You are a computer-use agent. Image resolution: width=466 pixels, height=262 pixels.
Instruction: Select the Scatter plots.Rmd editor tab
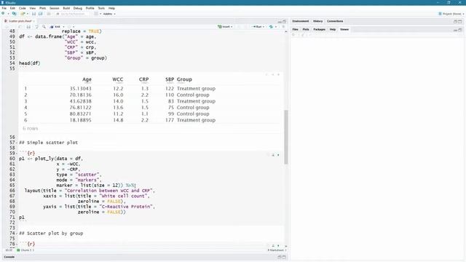pos(20,21)
